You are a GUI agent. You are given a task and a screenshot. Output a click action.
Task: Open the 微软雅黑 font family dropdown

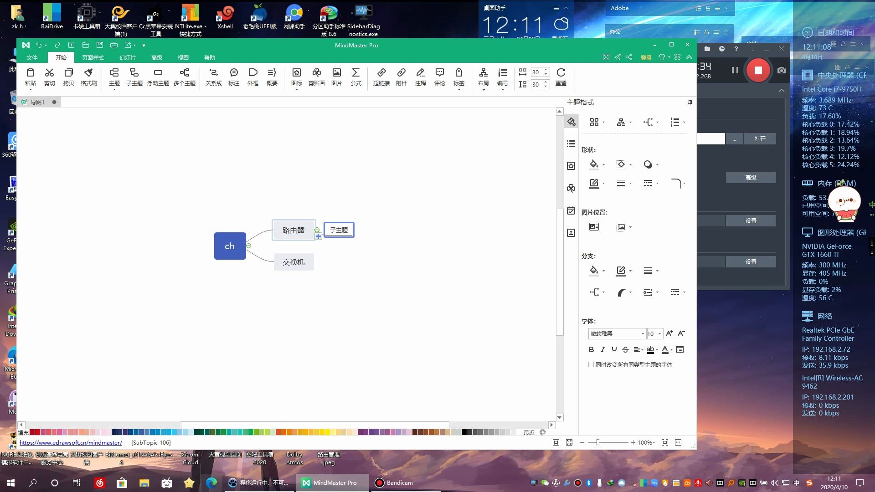[643, 334]
